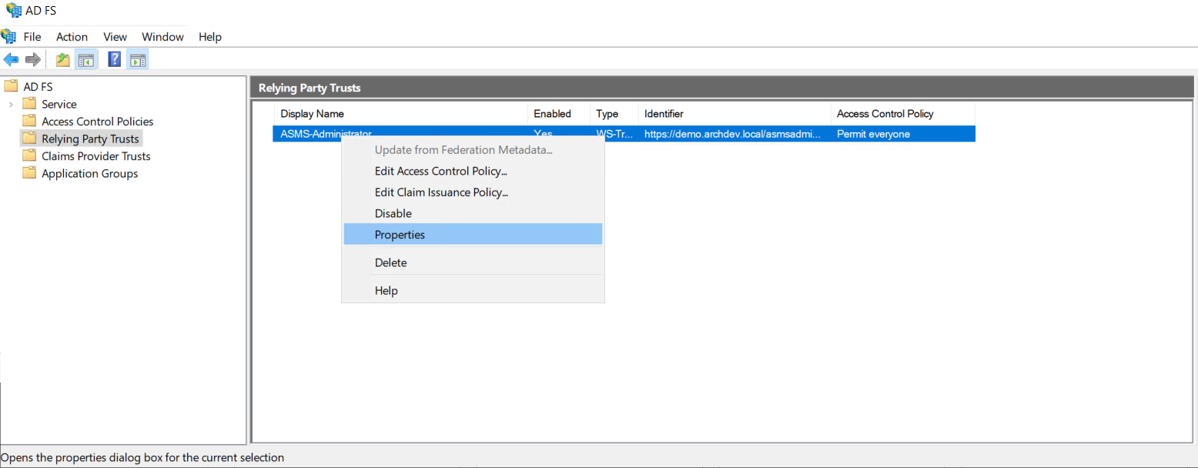Click the AD FS icon in the title bar
Image resolution: width=1198 pixels, height=468 pixels.
13,10
